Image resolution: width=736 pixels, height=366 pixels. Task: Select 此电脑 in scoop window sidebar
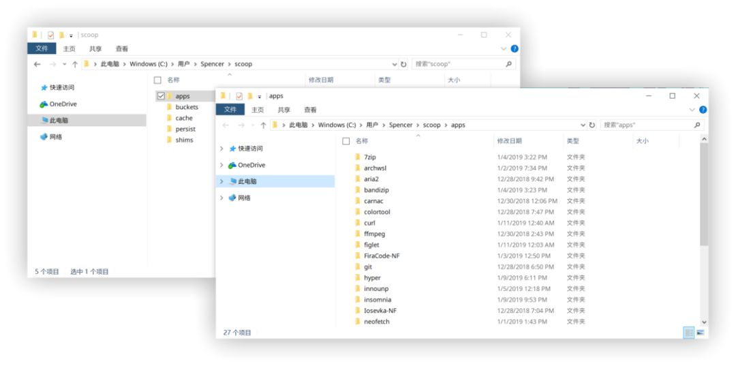[87, 121]
